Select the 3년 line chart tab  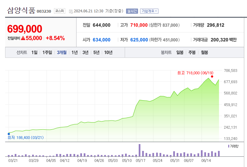click(85, 52)
